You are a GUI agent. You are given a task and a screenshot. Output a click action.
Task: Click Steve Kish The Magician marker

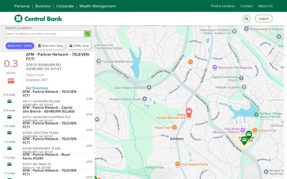(x=214, y=68)
